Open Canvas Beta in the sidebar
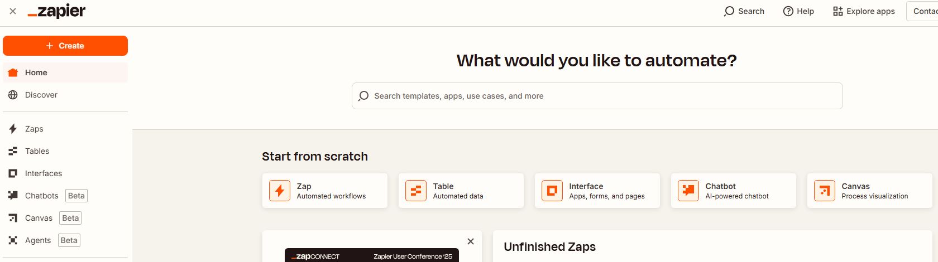The height and width of the screenshot is (262, 938). pos(39,218)
